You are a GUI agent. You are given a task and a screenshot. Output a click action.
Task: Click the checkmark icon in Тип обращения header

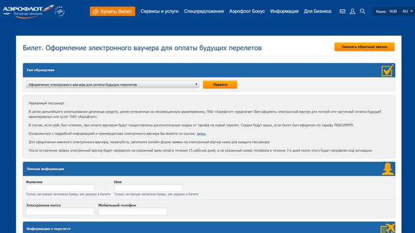(387, 70)
